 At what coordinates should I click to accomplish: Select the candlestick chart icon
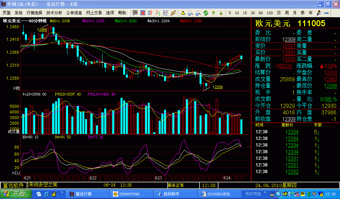tap(150, 13)
